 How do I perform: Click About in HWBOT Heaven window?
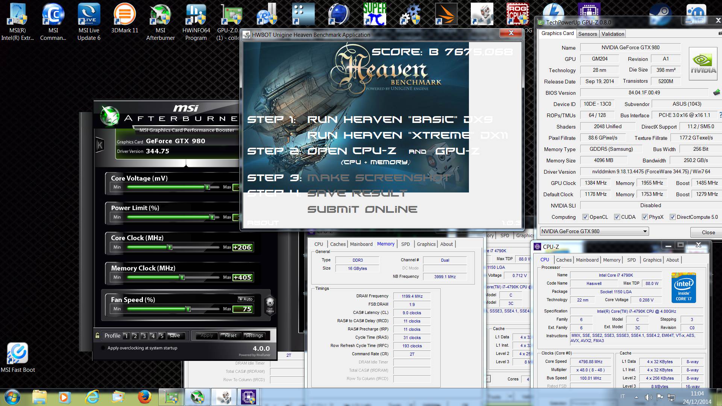point(263,223)
